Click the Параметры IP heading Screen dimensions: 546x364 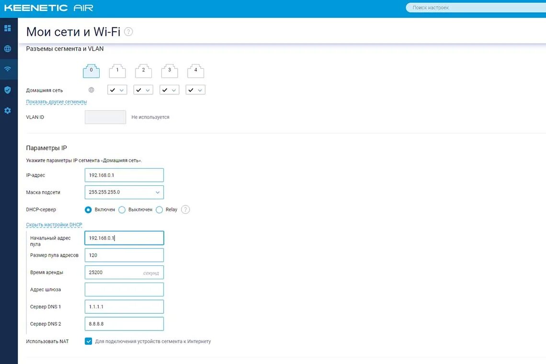46,148
